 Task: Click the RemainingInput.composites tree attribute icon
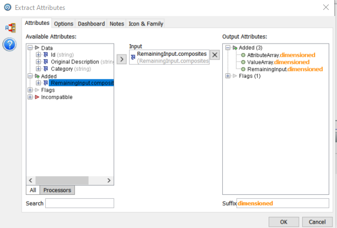46,83
